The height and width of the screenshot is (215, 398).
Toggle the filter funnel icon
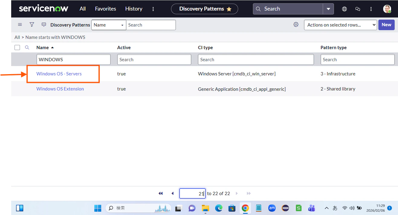click(32, 25)
